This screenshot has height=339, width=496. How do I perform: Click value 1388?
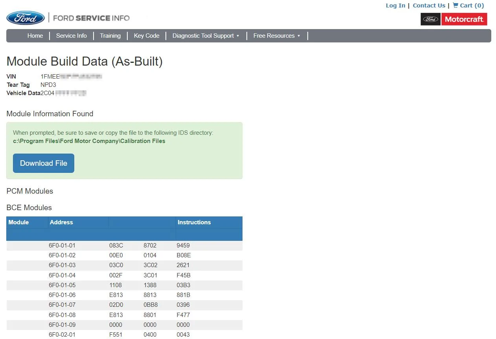click(150, 285)
